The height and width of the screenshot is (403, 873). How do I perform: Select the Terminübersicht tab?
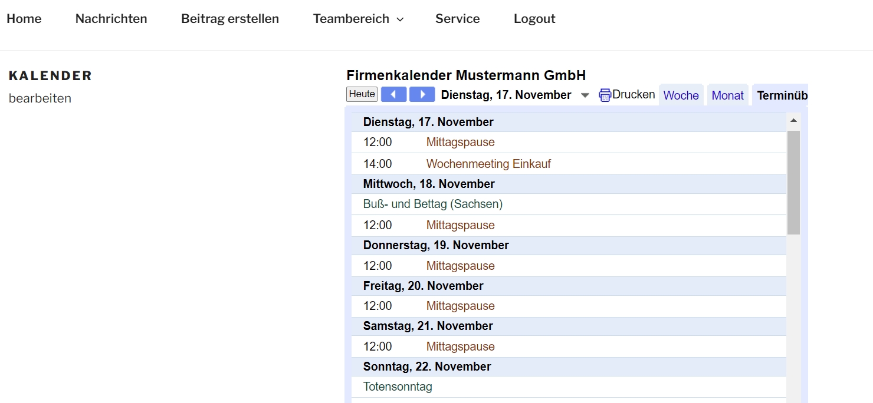coord(782,95)
